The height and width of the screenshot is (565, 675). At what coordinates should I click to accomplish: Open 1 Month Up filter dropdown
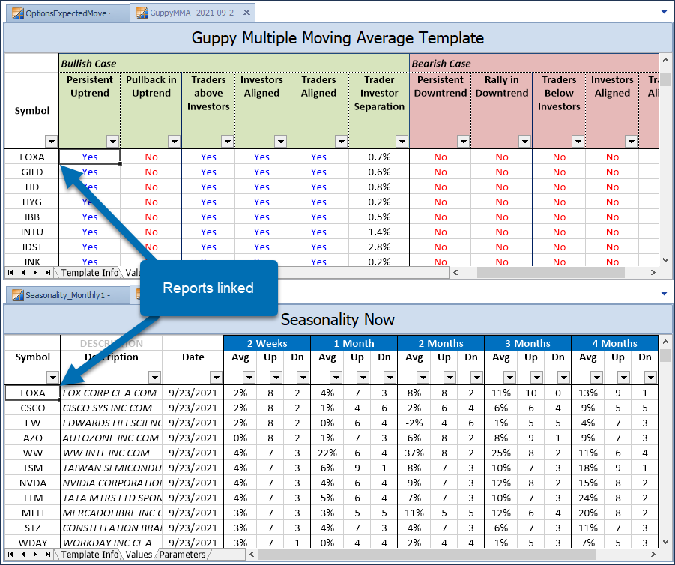[x=363, y=377]
